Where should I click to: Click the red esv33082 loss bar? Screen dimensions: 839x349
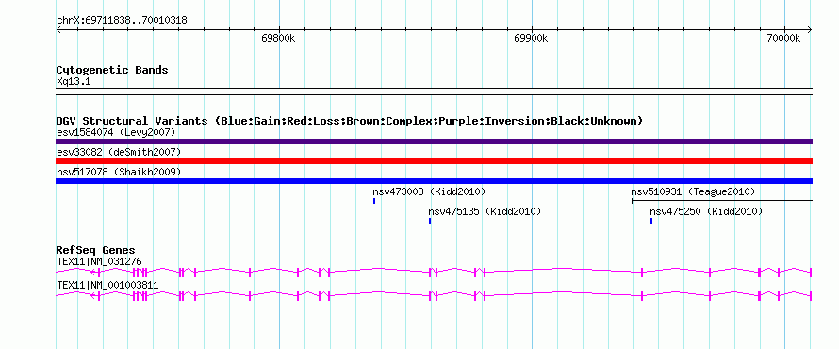pos(434,161)
